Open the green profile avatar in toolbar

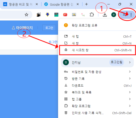click(x=114, y=15)
